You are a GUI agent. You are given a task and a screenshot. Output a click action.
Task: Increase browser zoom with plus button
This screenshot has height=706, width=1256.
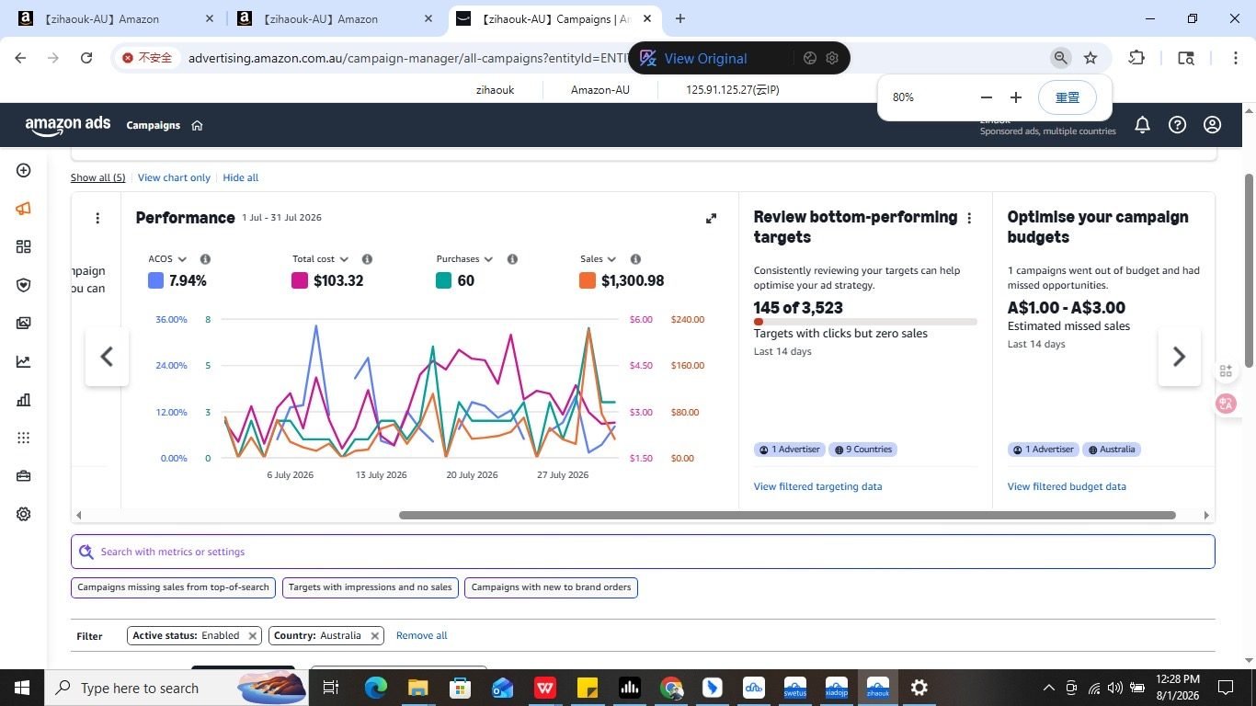click(1016, 97)
